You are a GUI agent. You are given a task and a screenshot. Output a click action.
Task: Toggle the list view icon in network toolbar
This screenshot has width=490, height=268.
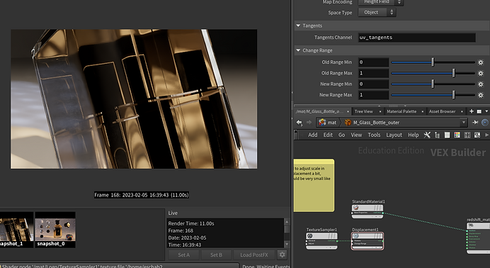coord(448,135)
